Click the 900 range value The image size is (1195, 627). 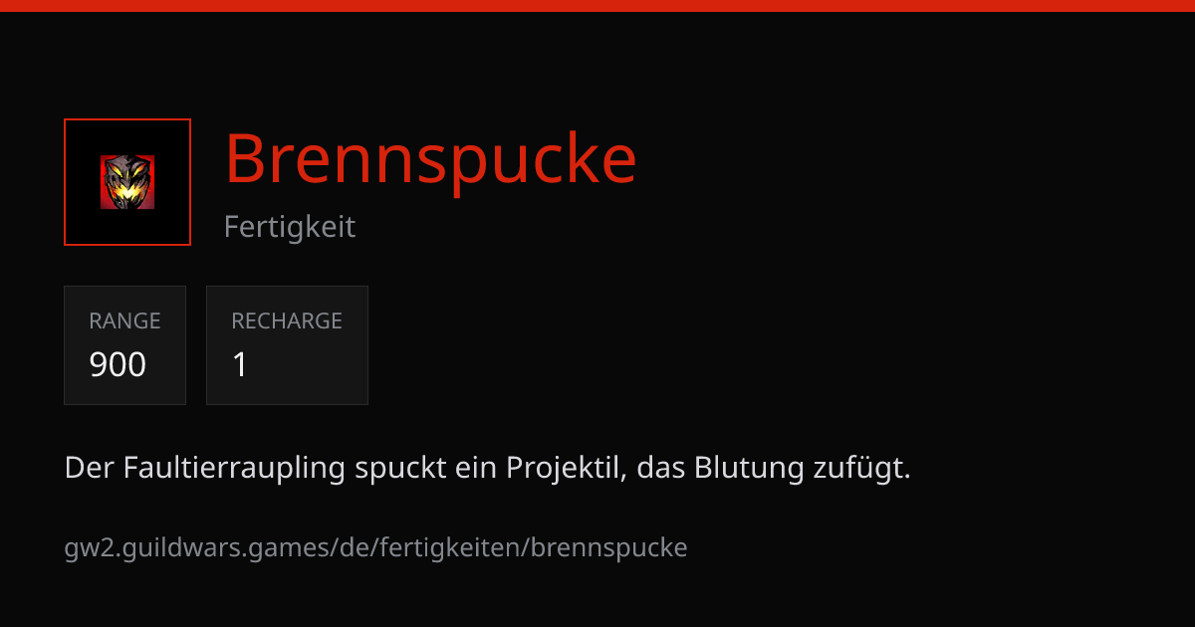[118, 365]
